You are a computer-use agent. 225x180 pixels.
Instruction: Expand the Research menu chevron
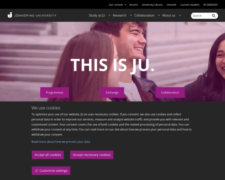(x=131, y=15)
